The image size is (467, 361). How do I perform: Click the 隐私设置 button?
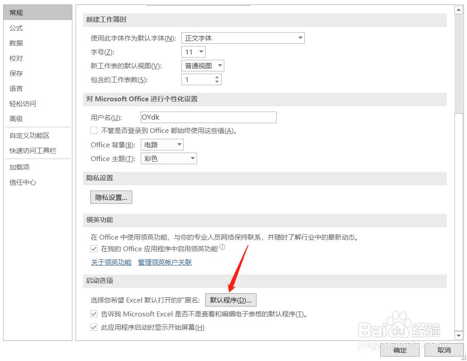tap(111, 197)
